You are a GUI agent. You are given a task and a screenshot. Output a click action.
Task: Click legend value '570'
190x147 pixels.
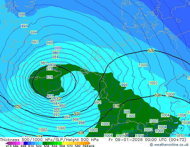(x=70, y=146)
